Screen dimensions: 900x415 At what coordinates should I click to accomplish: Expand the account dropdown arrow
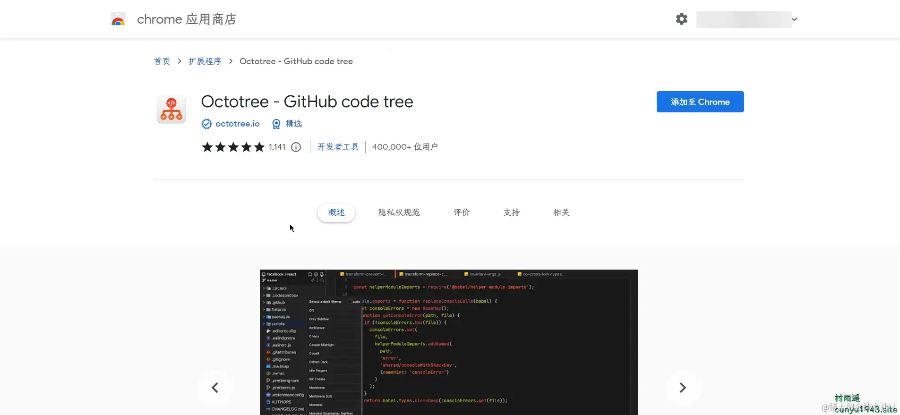pyautogui.click(x=795, y=19)
